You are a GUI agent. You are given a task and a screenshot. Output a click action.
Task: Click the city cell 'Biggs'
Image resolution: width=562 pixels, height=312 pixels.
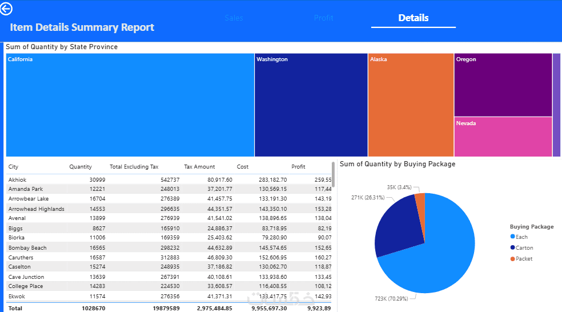(15, 228)
